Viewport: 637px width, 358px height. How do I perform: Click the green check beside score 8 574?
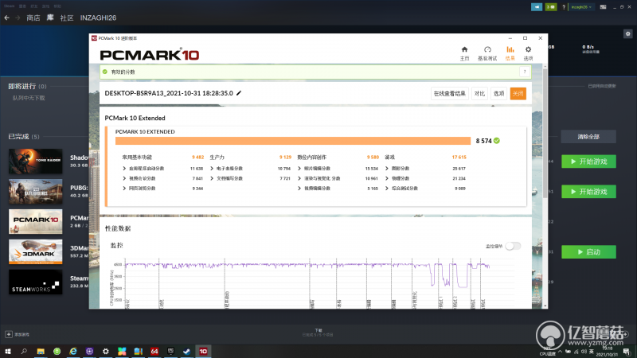[497, 141]
